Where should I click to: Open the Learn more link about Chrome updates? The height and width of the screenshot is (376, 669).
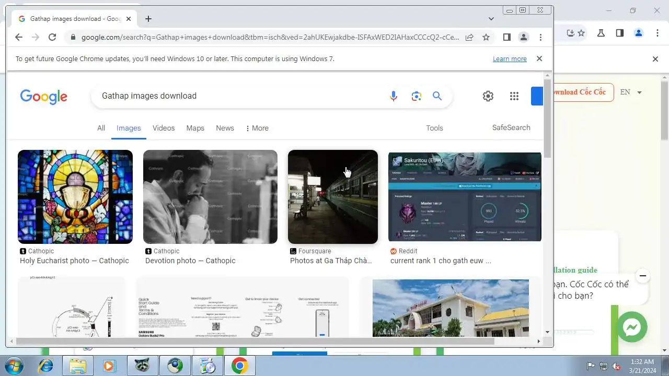[510, 59]
